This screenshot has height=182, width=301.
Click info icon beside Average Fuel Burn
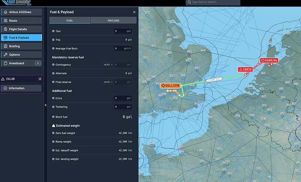coord(53,48)
